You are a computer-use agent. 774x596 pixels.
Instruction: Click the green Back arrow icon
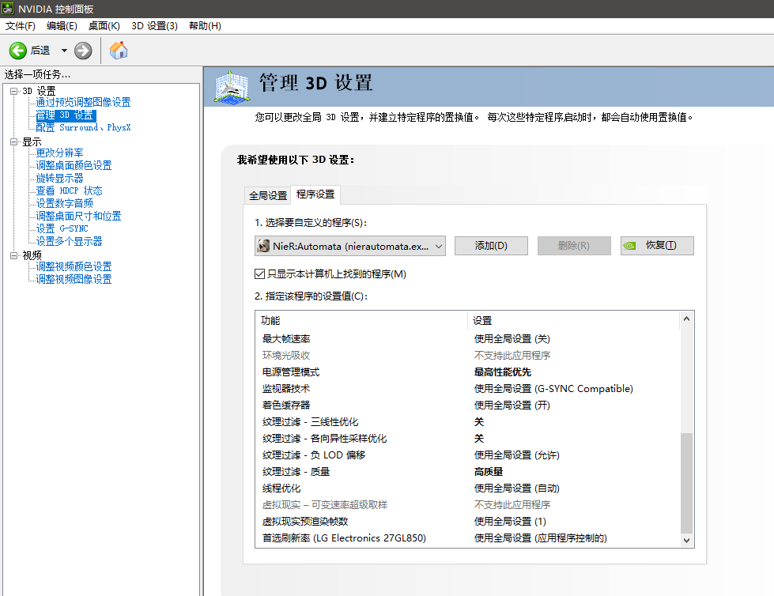(x=18, y=51)
